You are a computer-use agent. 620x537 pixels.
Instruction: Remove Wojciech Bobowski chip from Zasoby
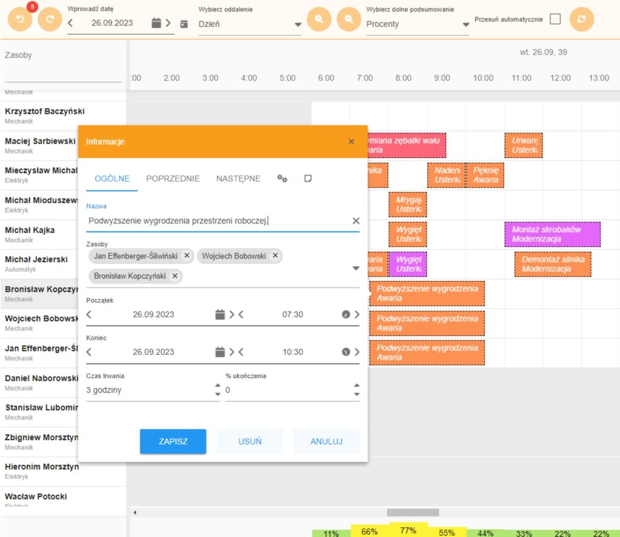click(x=275, y=255)
